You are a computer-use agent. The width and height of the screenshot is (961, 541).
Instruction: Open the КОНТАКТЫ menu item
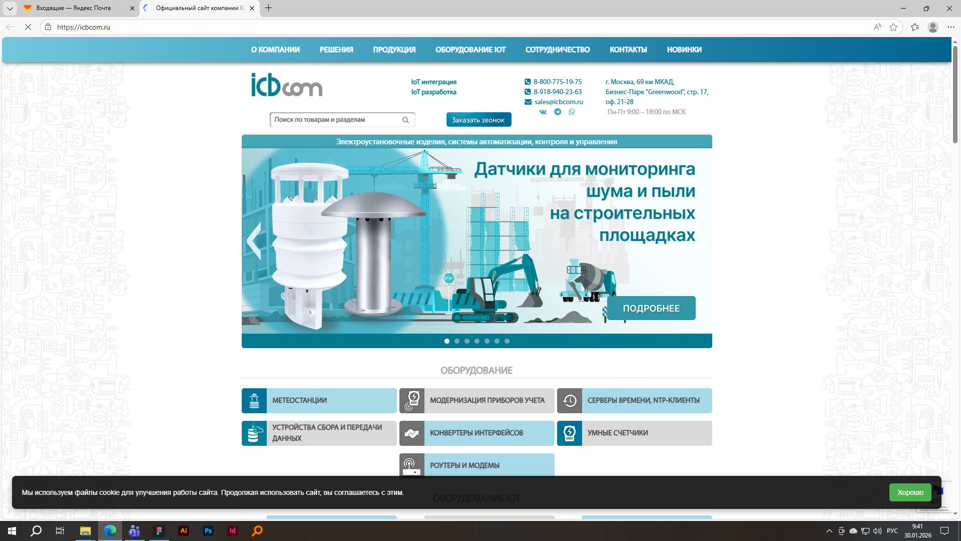pos(628,50)
